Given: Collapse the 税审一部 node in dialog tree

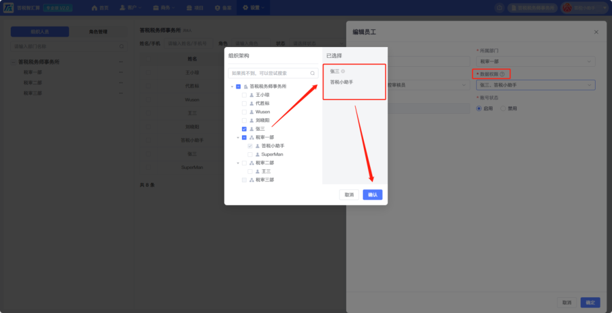Looking at the screenshot, I should pyautogui.click(x=237, y=138).
